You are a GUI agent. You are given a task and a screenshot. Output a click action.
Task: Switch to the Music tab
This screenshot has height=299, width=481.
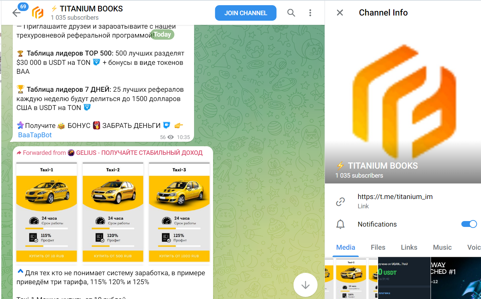coord(442,247)
